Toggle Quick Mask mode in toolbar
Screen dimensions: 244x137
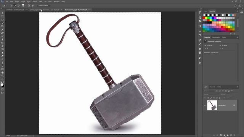pyautogui.click(x=2, y=89)
